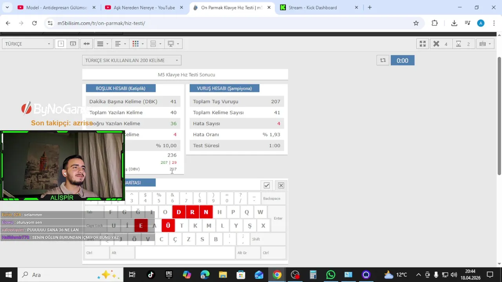Click the restart test repeat icon
Viewport: 502px width, 282px height.
(383, 60)
